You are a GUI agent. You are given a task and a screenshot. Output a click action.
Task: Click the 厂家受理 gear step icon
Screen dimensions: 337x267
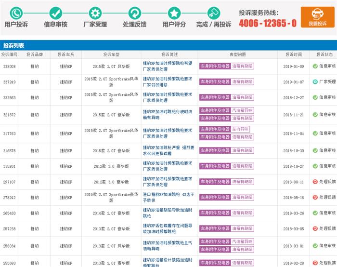(95, 13)
